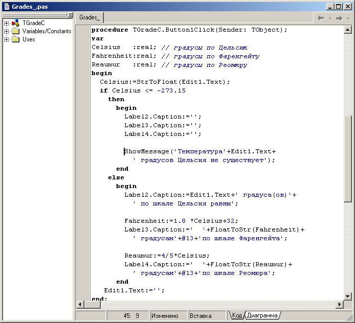Click the horizontal scrollbar thumb
This screenshot has height=323, width=355.
pos(92,304)
